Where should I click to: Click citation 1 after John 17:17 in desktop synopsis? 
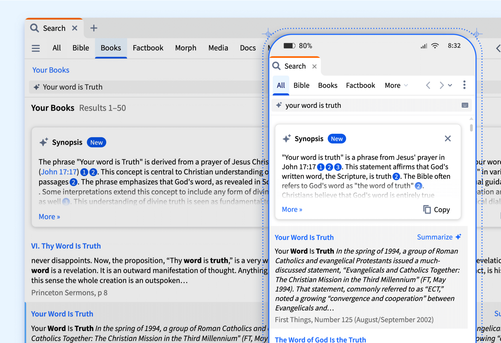[x=84, y=172]
